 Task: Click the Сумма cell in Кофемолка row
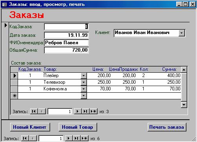pyautogui.click(x=175, y=89)
